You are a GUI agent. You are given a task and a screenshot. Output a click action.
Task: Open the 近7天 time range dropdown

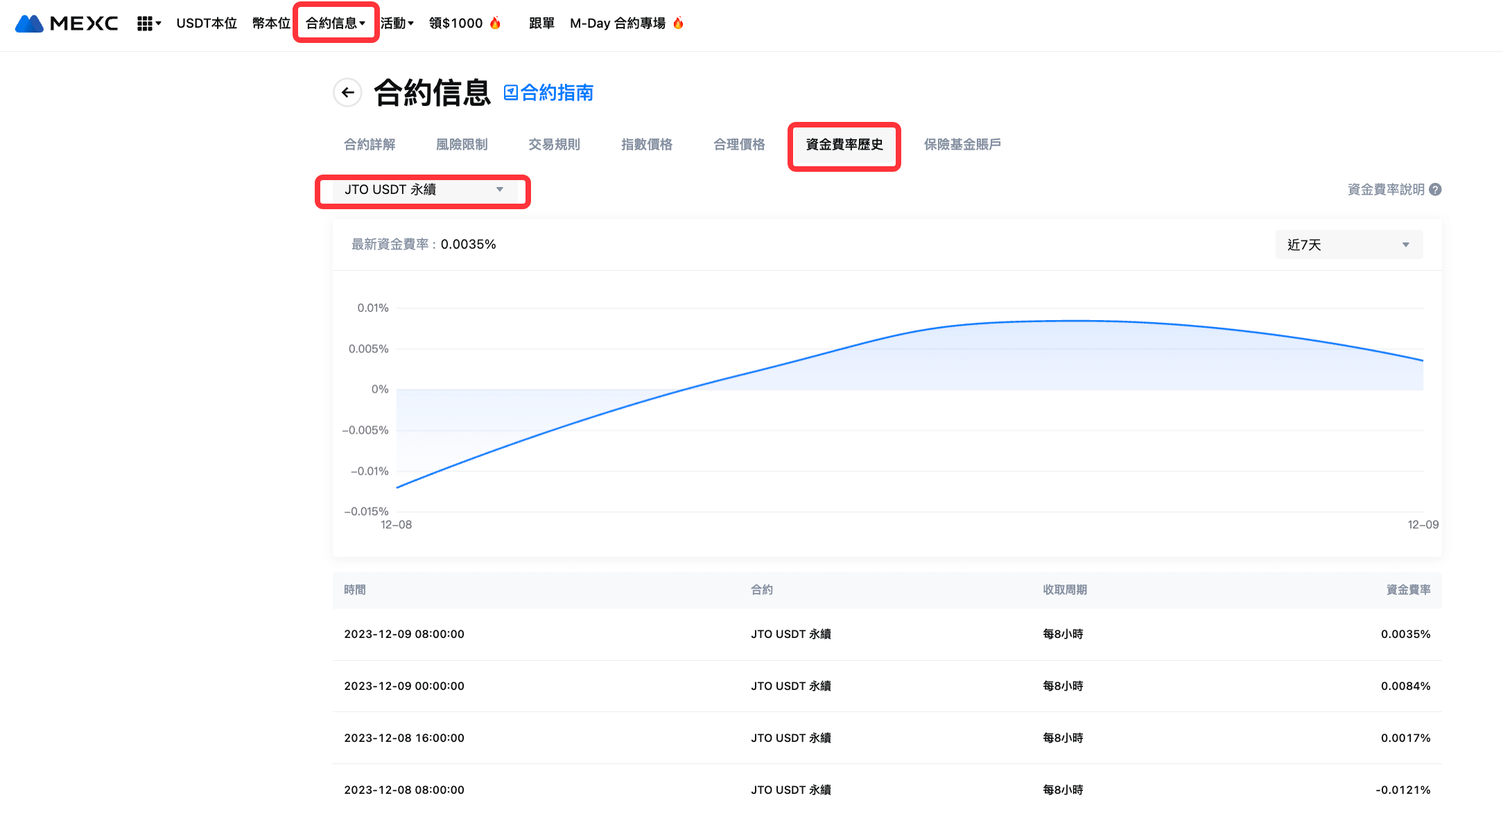click(x=1348, y=245)
